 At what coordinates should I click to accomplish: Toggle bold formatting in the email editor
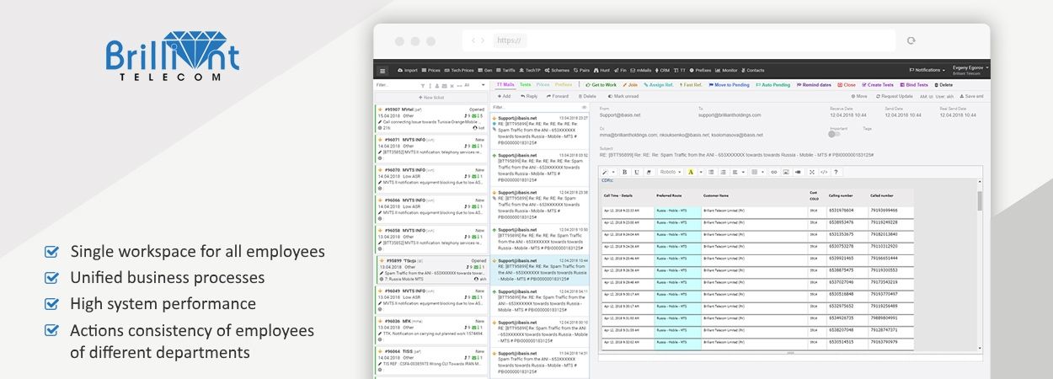click(x=625, y=172)
